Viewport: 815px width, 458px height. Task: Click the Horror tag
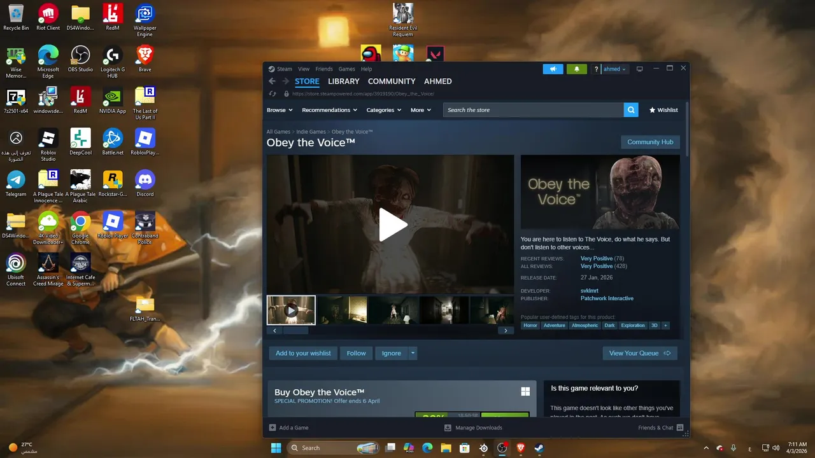[x=530, y=325]
